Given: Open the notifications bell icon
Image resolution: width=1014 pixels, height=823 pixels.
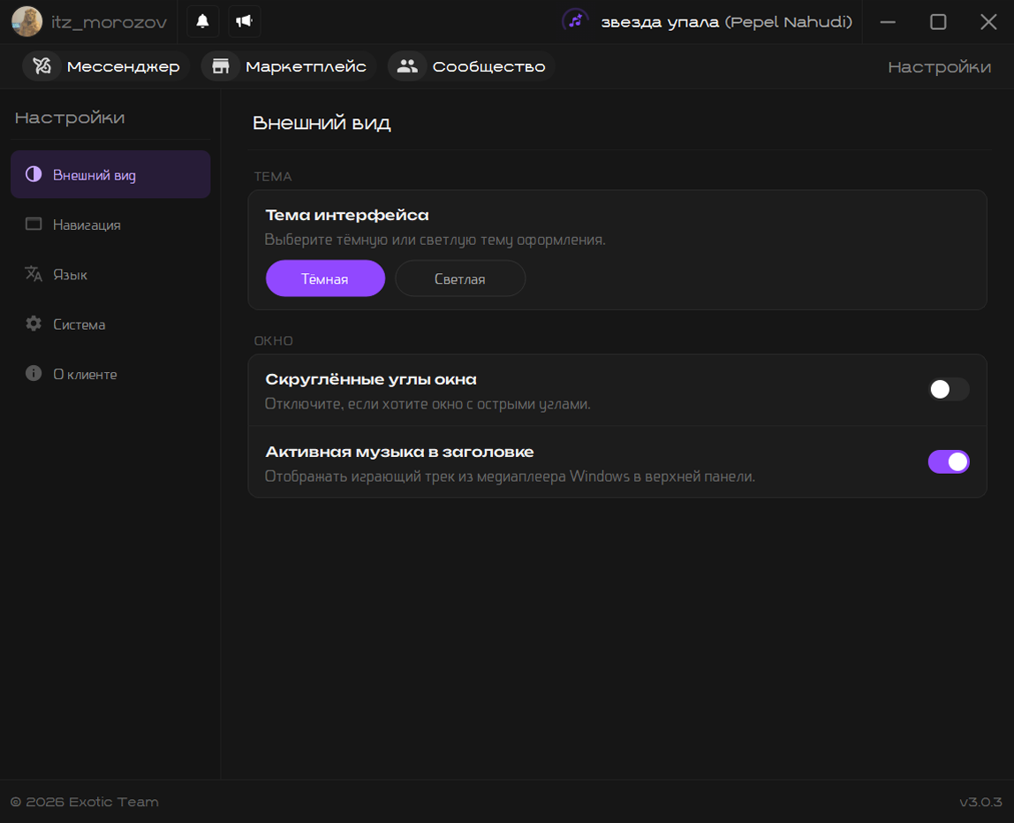Looking at the screenshot, I should pos(202,21).
